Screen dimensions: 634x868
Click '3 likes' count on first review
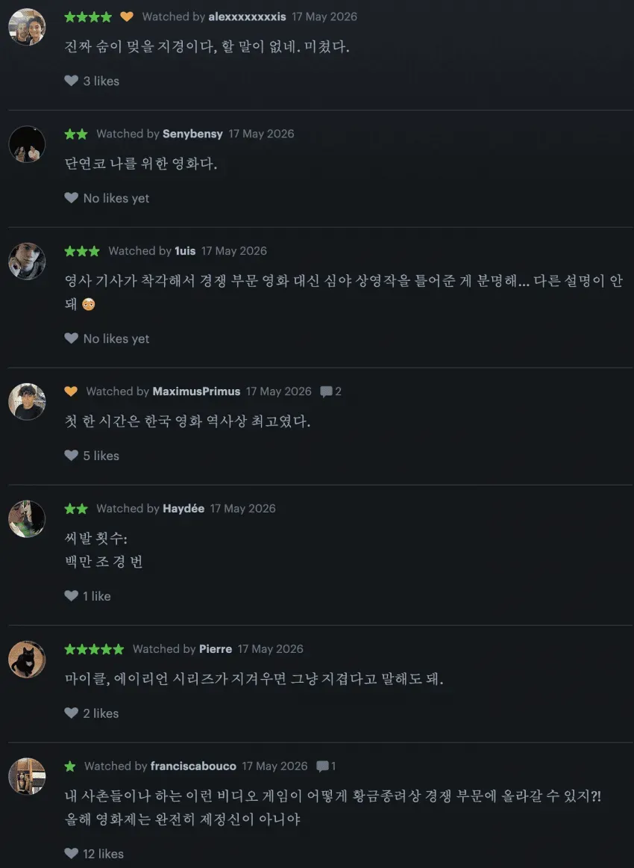(101, 81)
